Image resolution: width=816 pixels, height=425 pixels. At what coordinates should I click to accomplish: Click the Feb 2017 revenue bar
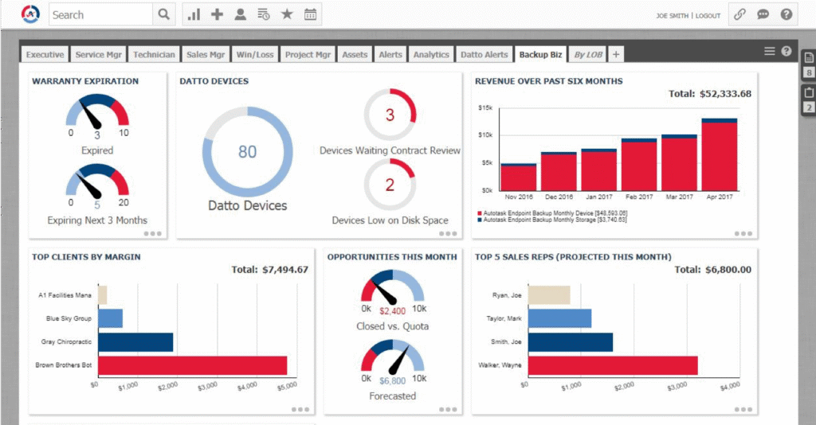tap(639, 165)
